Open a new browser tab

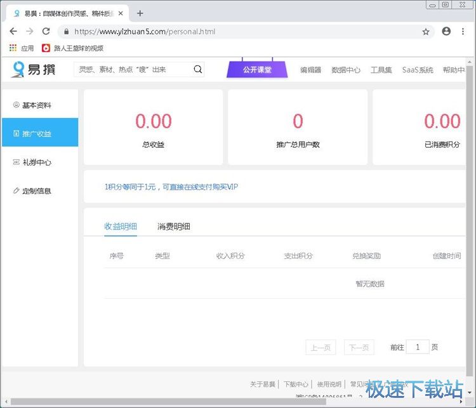pos(140,13)
